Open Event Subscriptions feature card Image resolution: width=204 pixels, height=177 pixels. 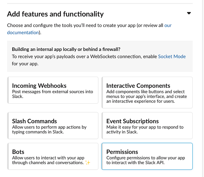click(147, 126)
